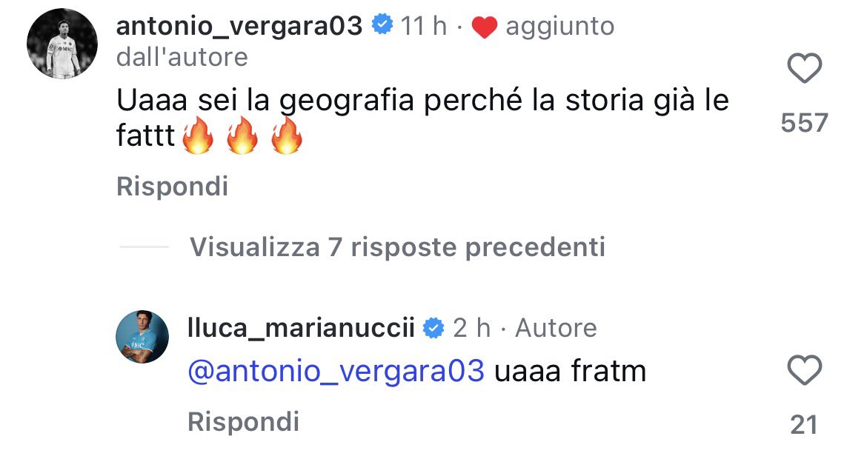Image resolution: width=867 pixels, height=456 pixels.
Task: Like antonio_vergara03's comment with the heart
Action: point(804,69)
